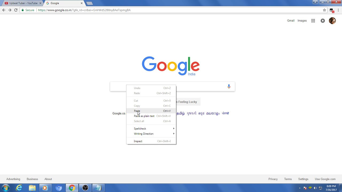View site security info via Secure padlock

click(x=28, y=10)
